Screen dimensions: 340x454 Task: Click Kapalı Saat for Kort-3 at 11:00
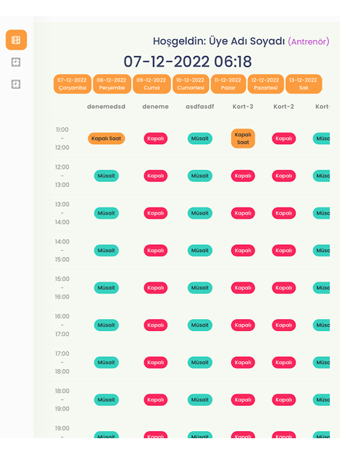(x=243, y=138)
